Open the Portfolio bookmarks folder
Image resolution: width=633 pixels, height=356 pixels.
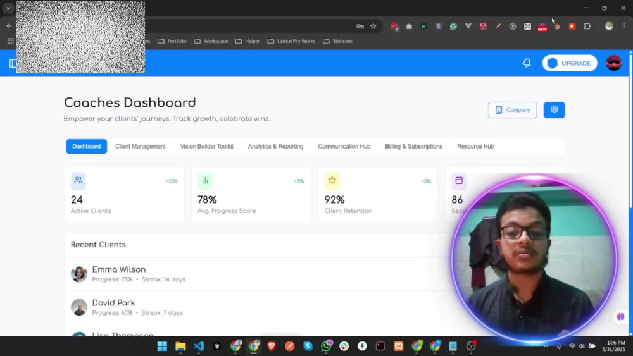pyautogui.click(x=172, y=41)
